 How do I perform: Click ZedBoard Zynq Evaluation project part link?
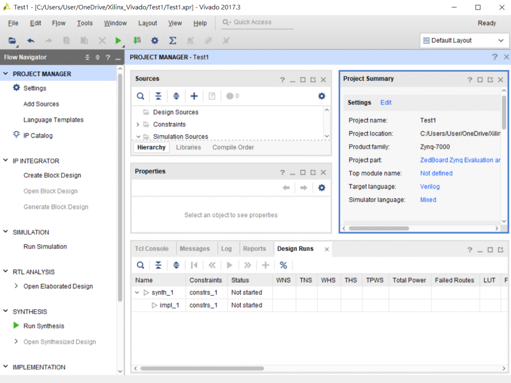(x=460, y=160)
